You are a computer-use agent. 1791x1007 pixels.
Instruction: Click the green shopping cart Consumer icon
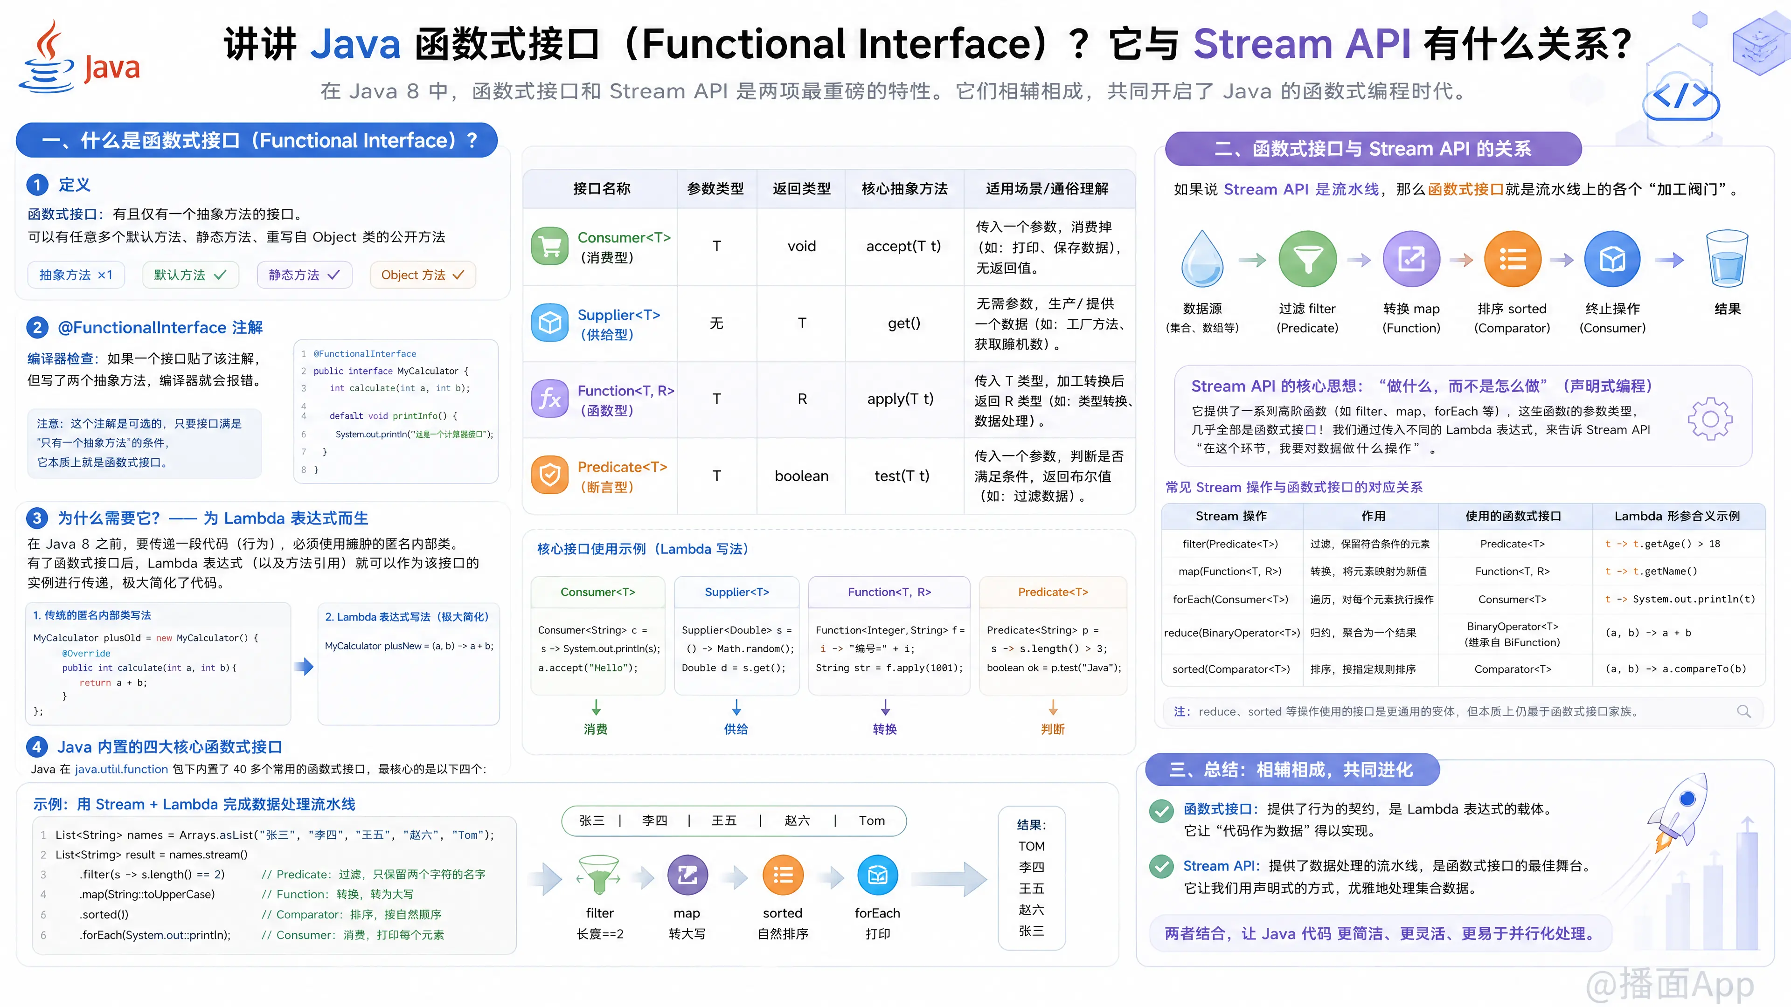tap(550, 246)
